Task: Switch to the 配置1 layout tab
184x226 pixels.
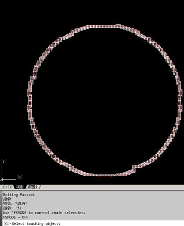Action: [x=33, y=187]
